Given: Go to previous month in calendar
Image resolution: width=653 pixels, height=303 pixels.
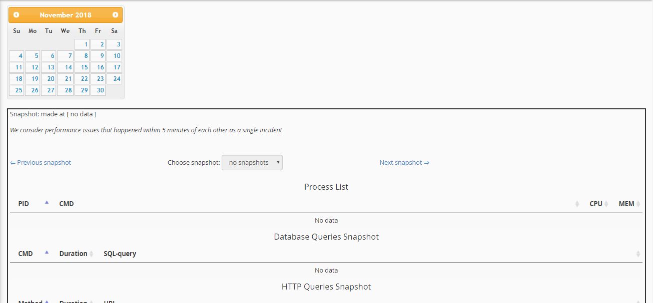Looking at the screenshot, I should click(17, 15).
